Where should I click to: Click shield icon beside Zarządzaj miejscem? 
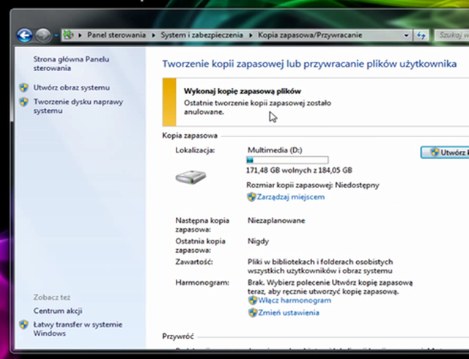tap(251, 197)
